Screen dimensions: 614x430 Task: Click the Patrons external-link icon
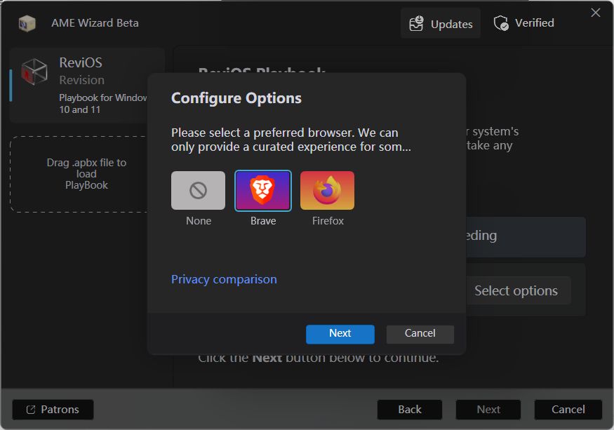(31, 410)
